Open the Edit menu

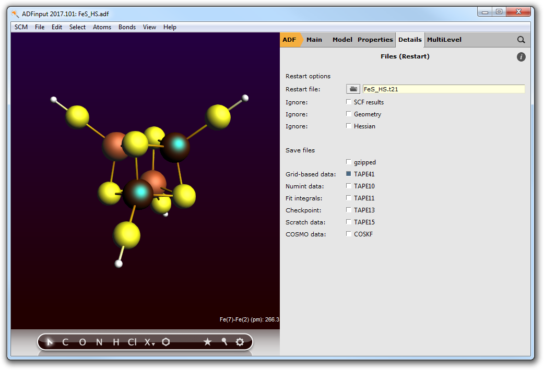point(57,27)
